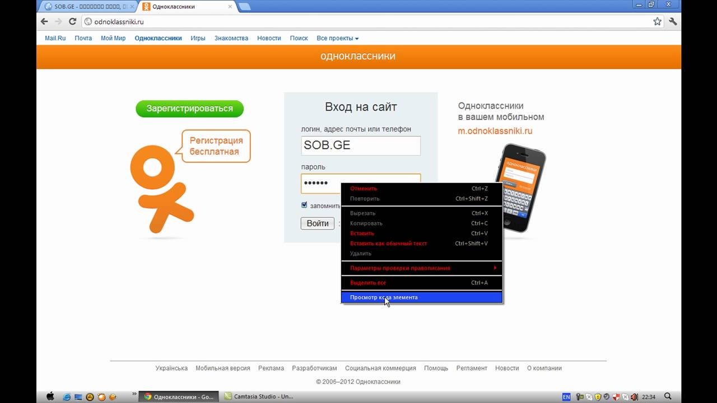Open Mail.Ru link in top bar
This screenshot has width=717, height=403.
pos(55,38)
